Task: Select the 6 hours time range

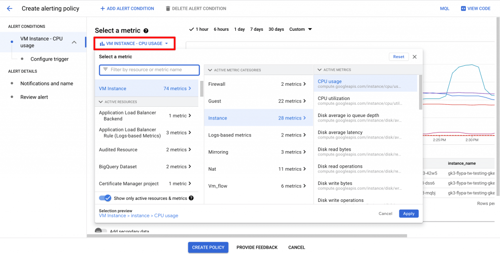Action: point(221,29)
